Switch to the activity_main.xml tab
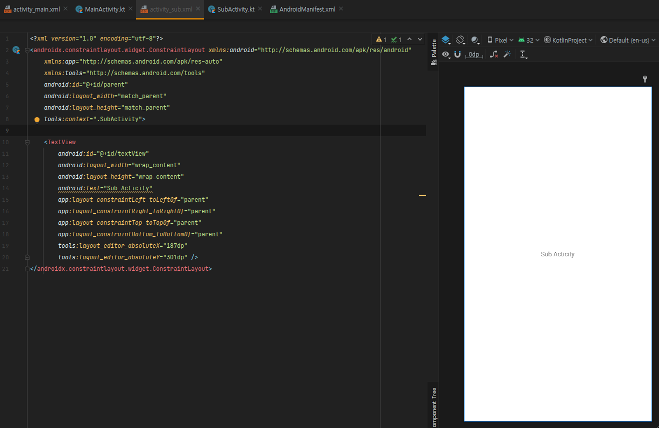 coord(36,10)
